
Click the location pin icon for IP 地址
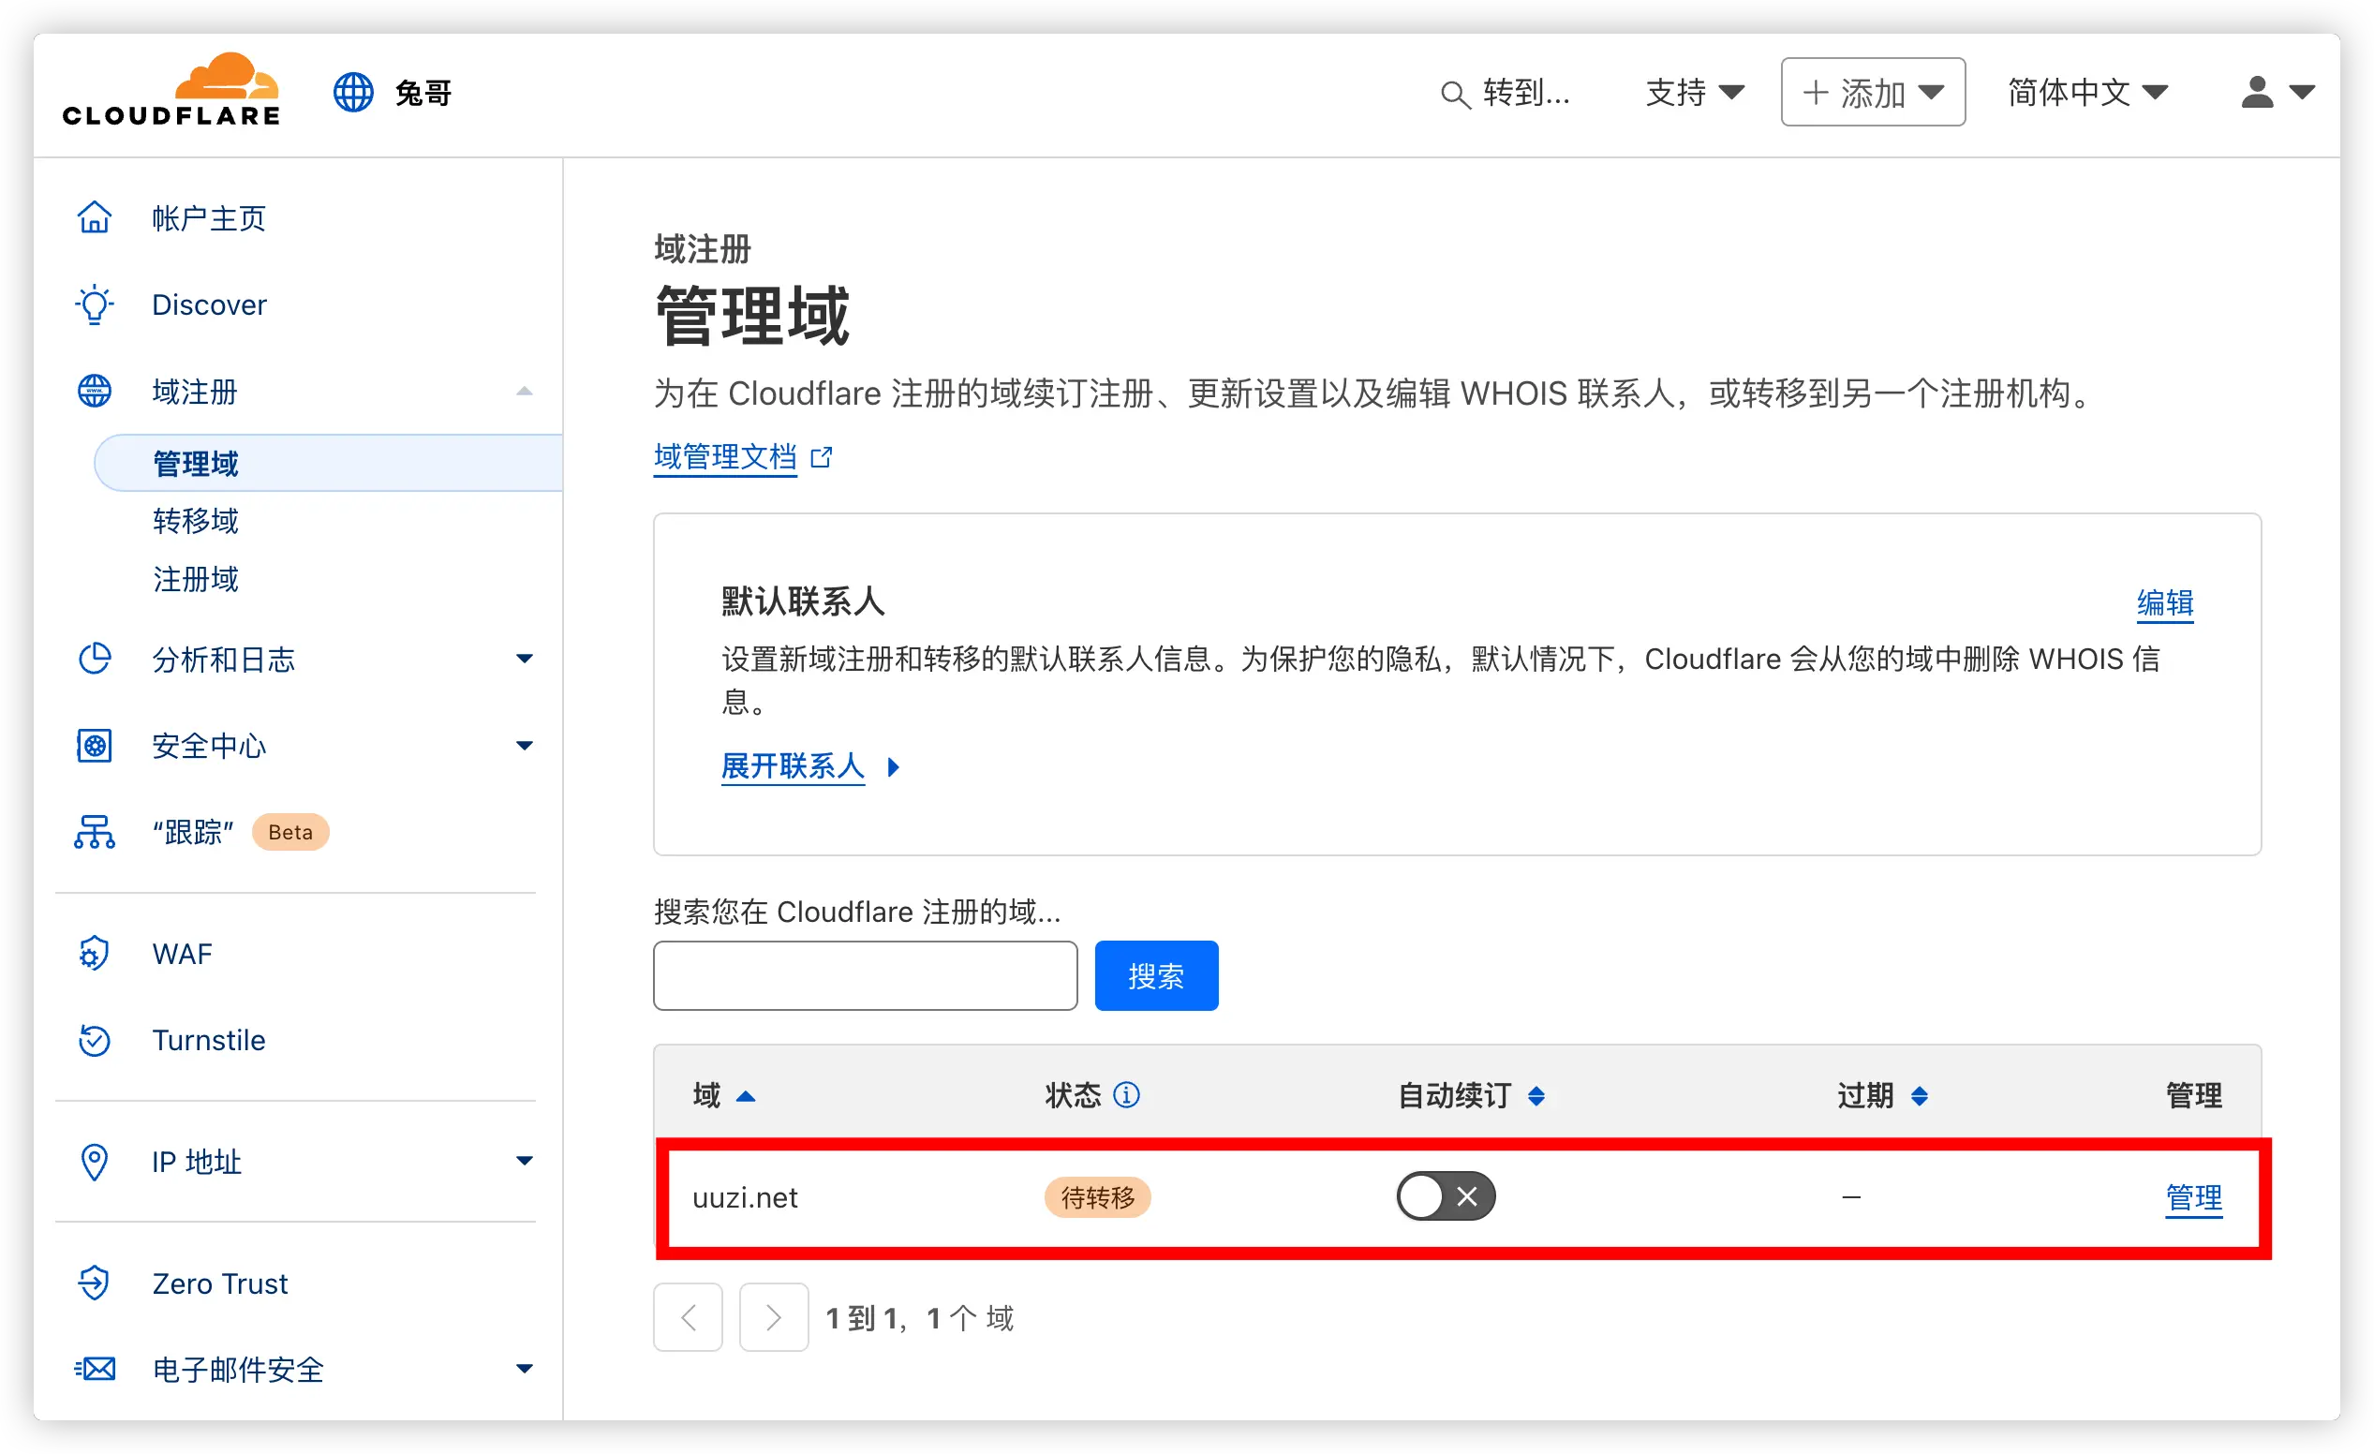coord(95,1162)
